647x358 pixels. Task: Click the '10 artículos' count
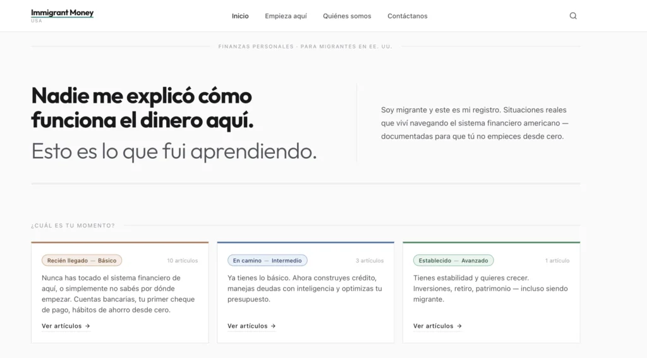[183, 260]
